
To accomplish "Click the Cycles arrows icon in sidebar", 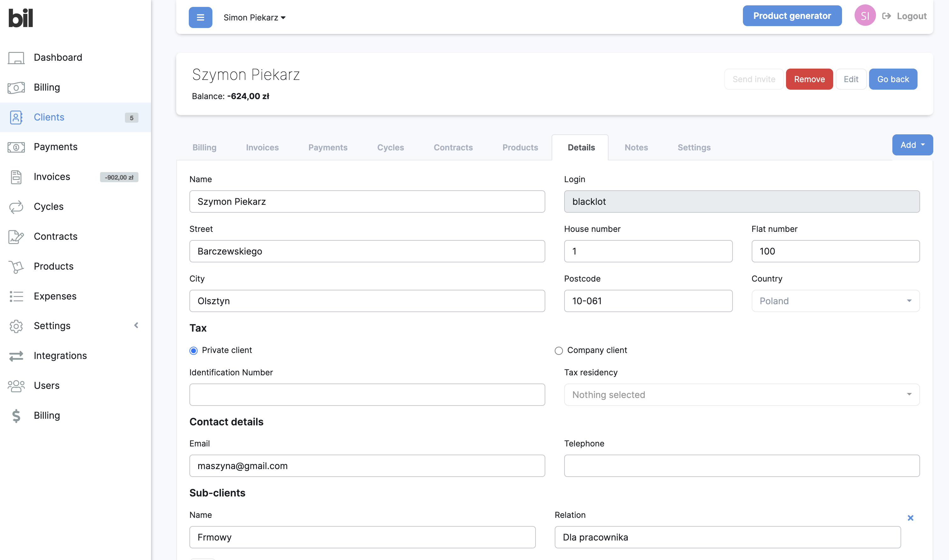I will click(16, 207).
